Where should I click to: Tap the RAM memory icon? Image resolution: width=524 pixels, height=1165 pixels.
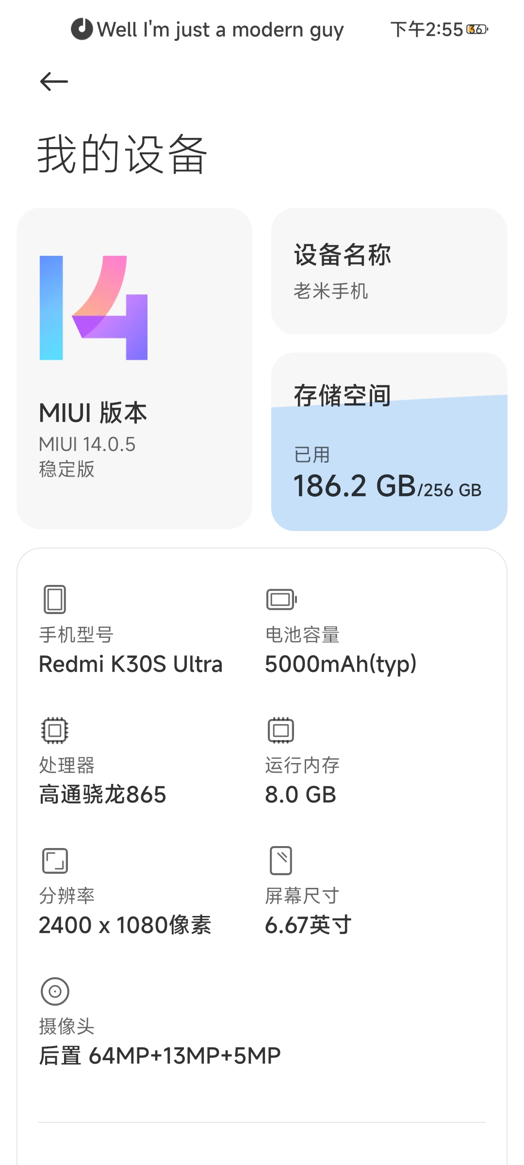(281, 730)
